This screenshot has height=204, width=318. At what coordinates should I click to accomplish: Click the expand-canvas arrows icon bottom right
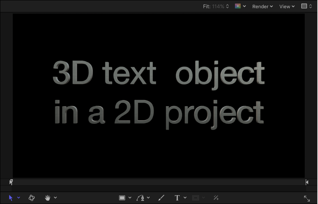pyautogui.click(x=307, y=198)
